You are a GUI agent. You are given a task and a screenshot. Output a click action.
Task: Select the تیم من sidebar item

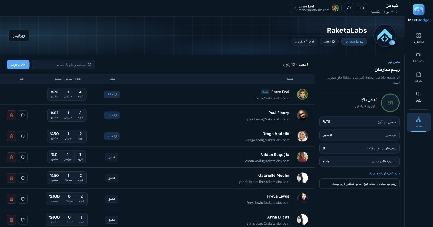coord(419,122)
